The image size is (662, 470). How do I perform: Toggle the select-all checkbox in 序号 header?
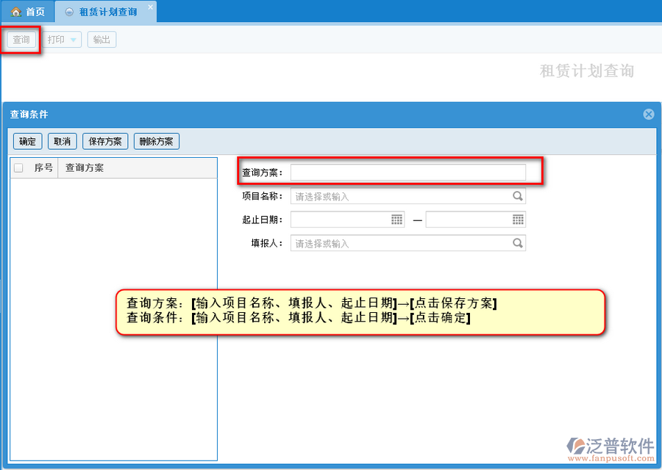tap(18, 168)
